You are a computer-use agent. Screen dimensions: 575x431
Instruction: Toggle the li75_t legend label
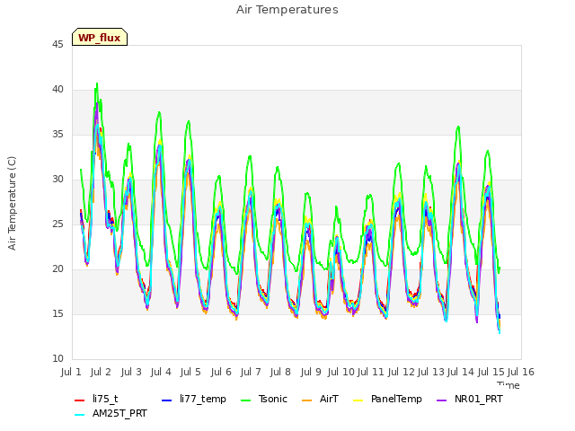point(105,399)
